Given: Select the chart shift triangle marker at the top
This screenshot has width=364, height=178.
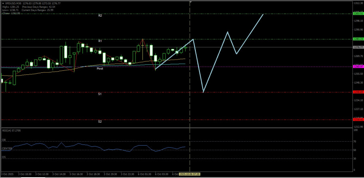Looking at the screenshot, I should 190,2.
